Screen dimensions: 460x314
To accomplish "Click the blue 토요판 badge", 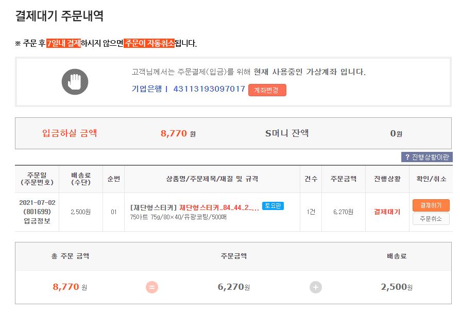I will (273, 206).
